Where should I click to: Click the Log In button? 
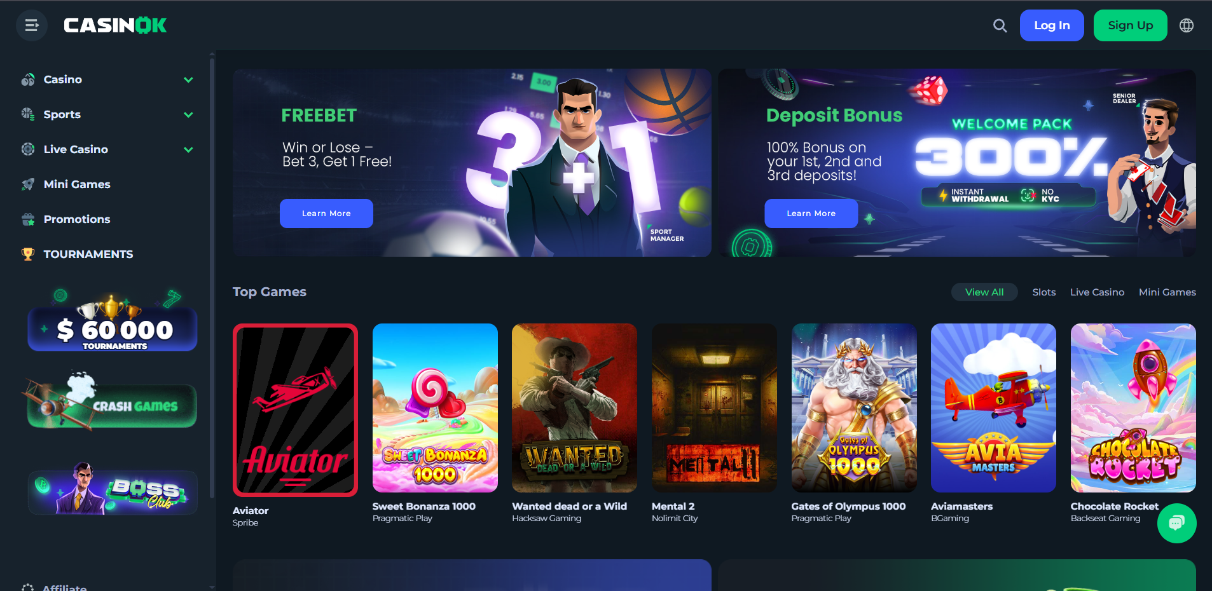pos(1052,25)
